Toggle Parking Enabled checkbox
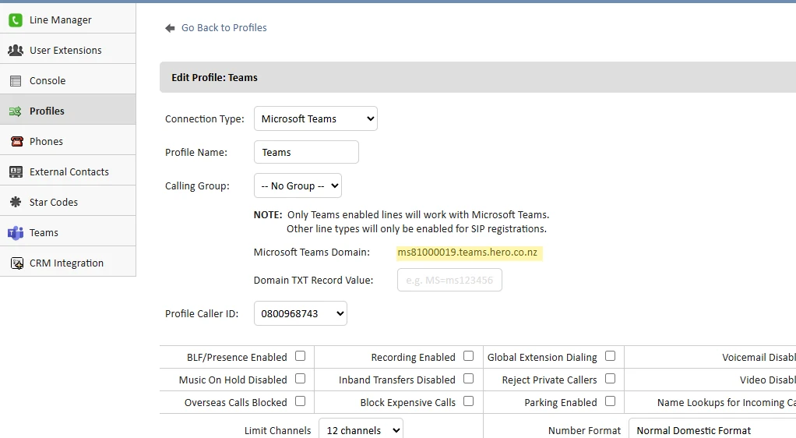 pyautogui.click(x=610, y=401)
